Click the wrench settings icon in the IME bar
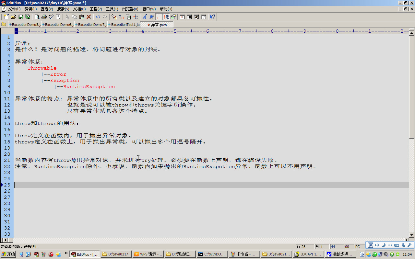 [x=409, y=245]
